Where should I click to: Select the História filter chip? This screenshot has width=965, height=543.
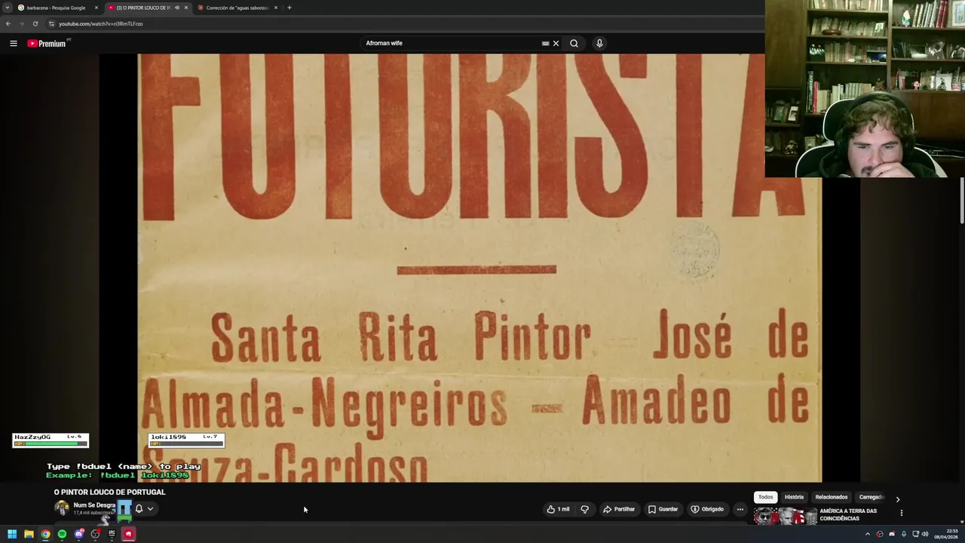794,497
